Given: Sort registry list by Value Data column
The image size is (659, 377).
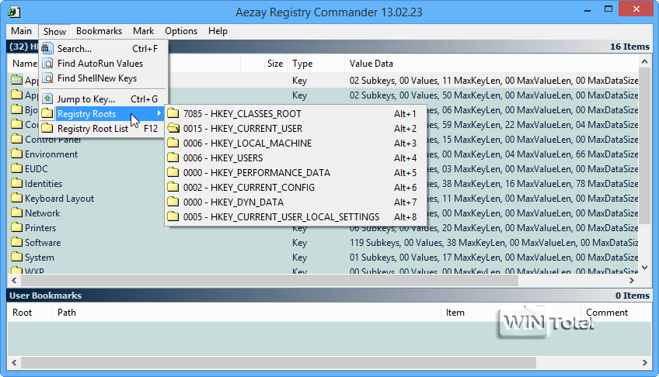Looking at the screenshot, I should pyautogui.click(x=491, y=64).
